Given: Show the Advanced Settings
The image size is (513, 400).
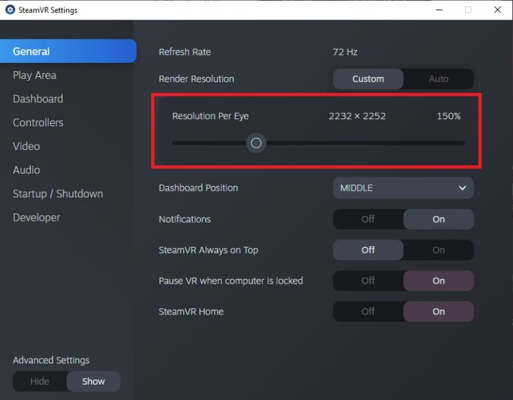Looking at the screenshot, I should (x=94, y=381).
